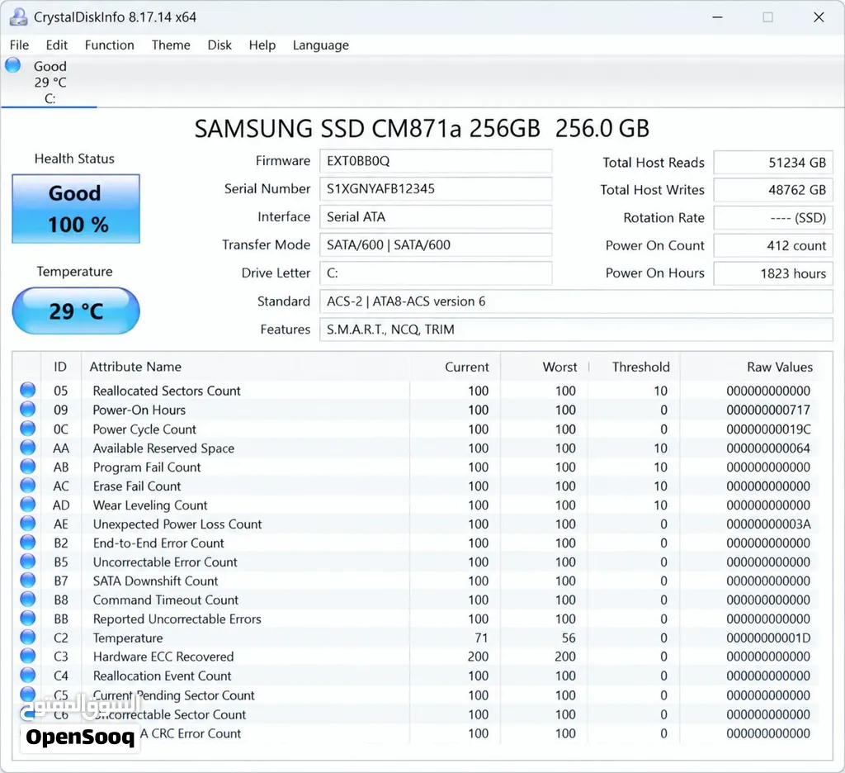Click status orb for Temperature attribute row
The height and width of the screenshot is (773, 845).
pyautogui.click(x=27, y=637)
